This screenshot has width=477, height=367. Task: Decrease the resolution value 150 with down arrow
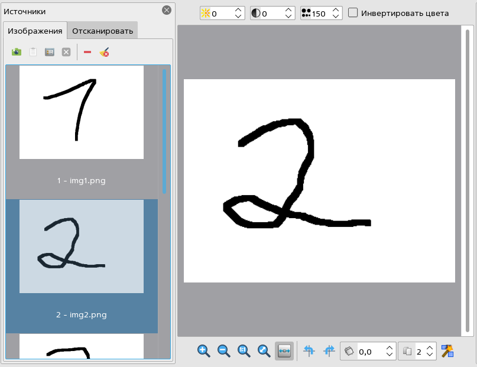click(x=336, y=17)
